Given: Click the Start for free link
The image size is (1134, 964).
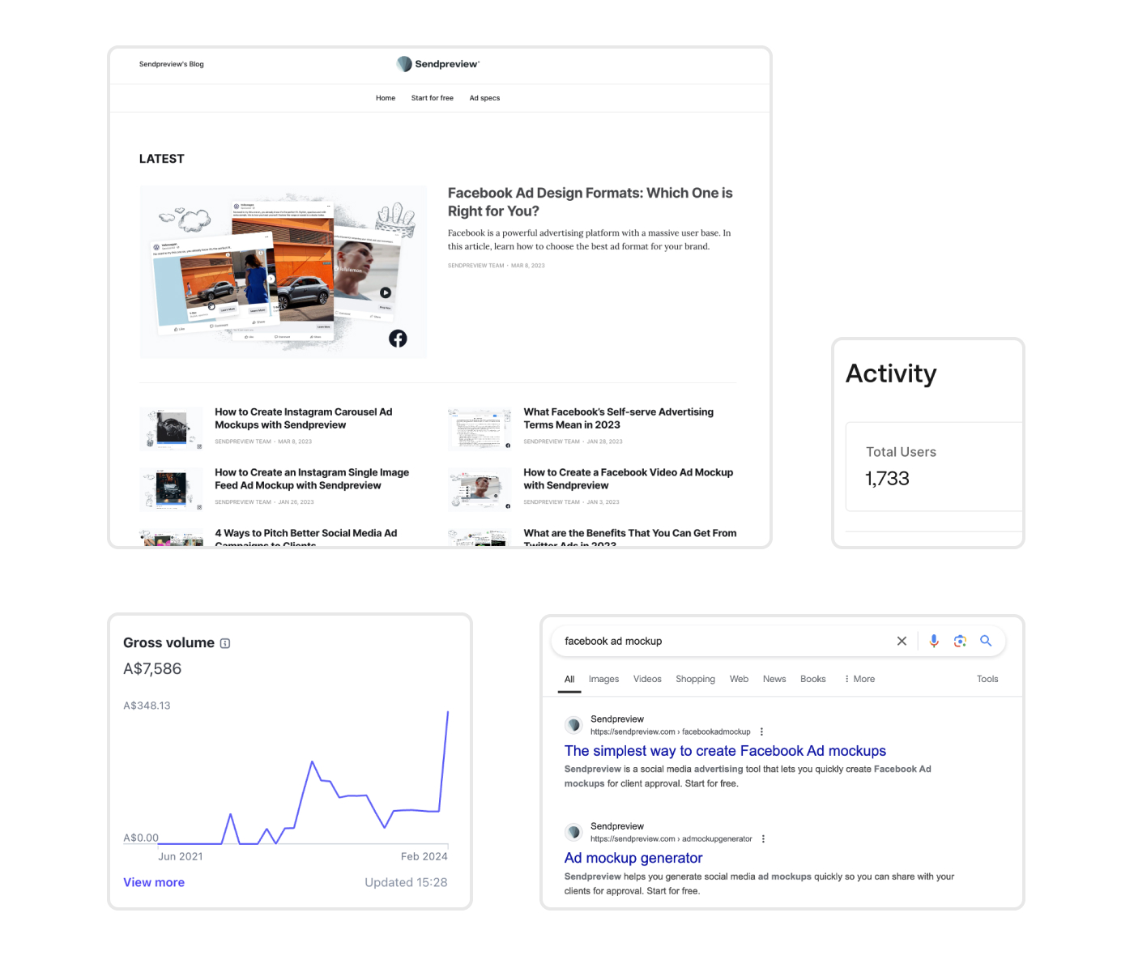Looking at the screenshot, I should click(432, 98).
